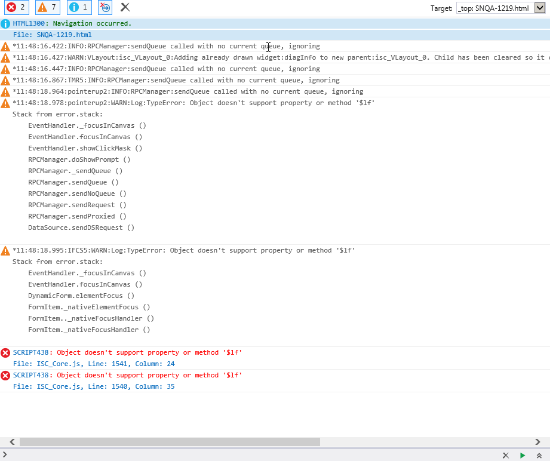Click the horizontal scrollbar right arrow
The height and width of the screenshot is (461, 550).
click(x=537, y=442)
